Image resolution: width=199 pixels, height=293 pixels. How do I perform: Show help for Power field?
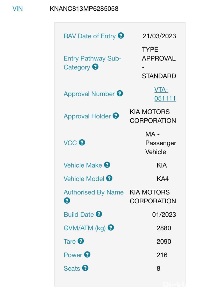(x=87, y=254)
